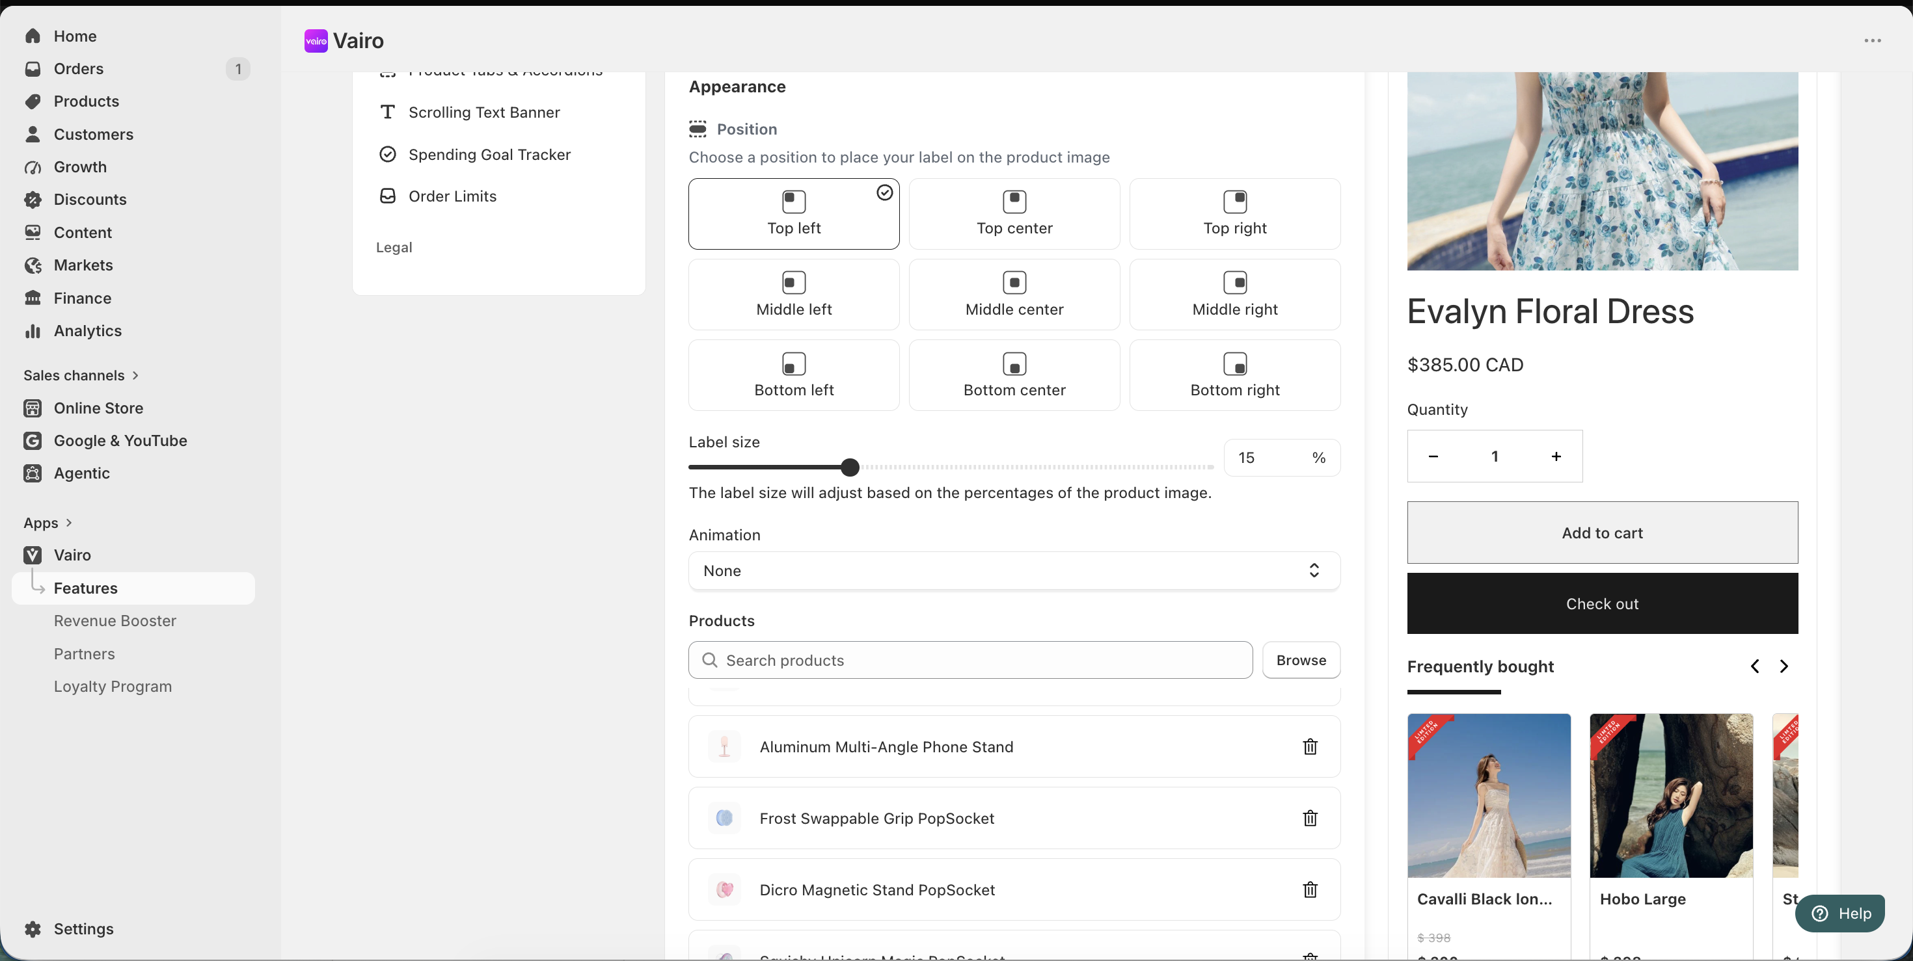Click the Add to cart button
The image size is (1913, 961).
tap(1603, 533)
